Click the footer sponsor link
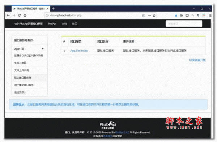 pyautogui.click(x=108, y=136)
